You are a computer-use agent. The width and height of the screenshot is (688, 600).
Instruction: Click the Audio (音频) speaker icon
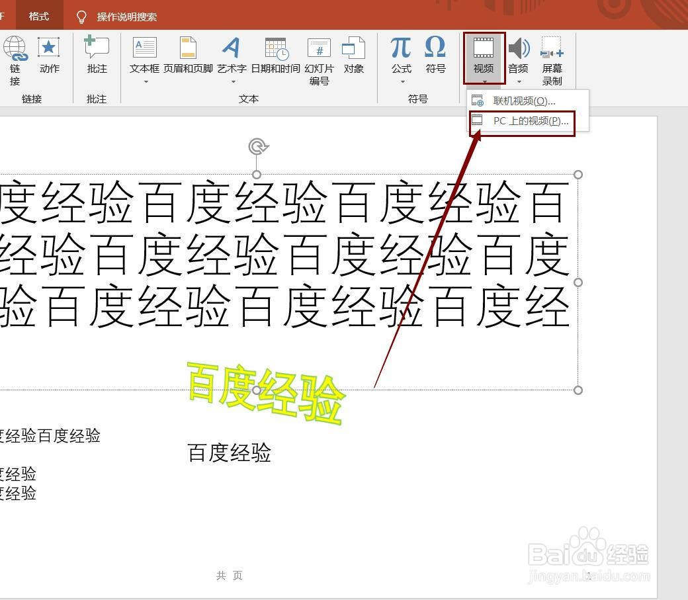click(x=519, y=48)
